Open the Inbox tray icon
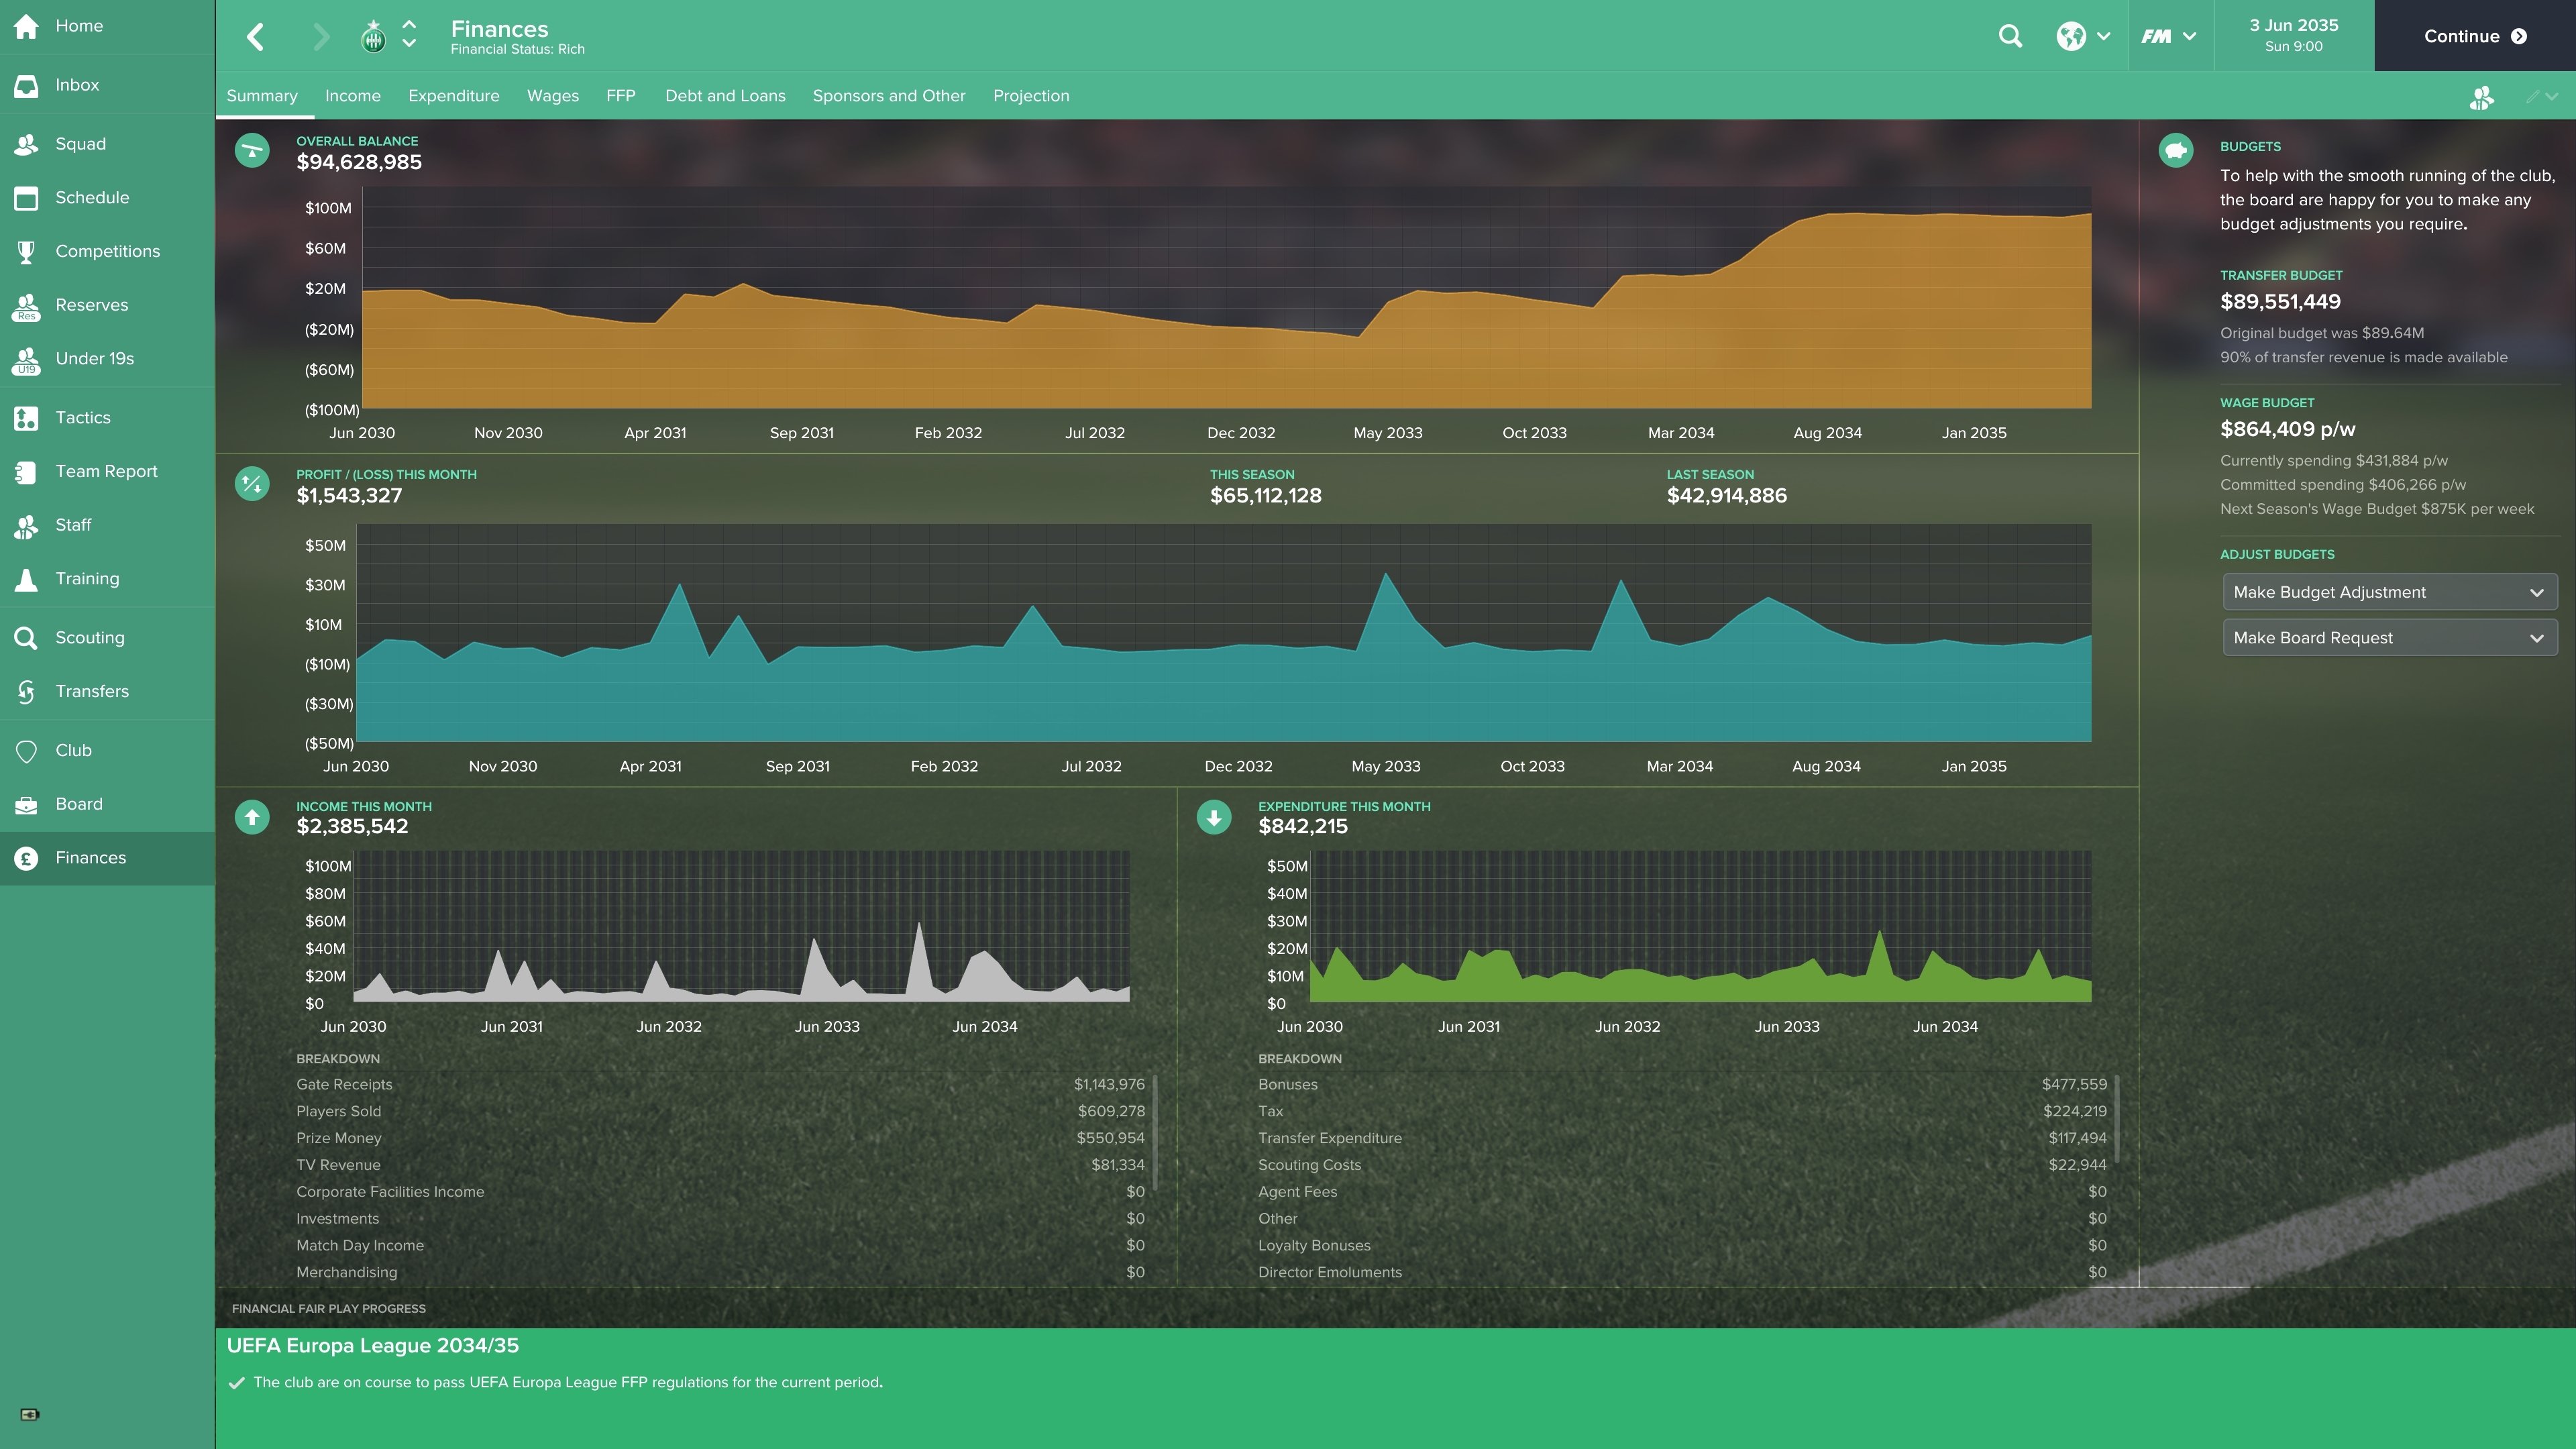The width and height of the screenshot is (2576, 1449). pos(27,85)
